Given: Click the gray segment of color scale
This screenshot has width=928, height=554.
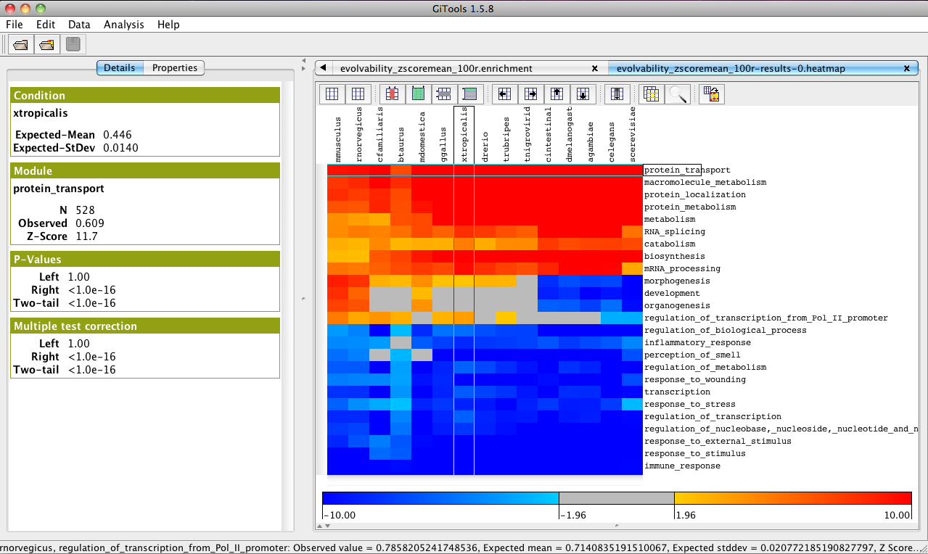Looking at the screenshot, I should (x=616, y=497).
